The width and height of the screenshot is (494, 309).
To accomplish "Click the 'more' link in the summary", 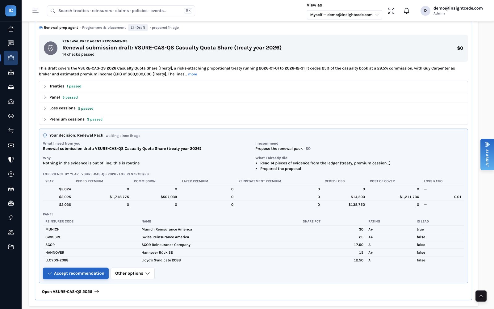I will [x=192, y=74].
